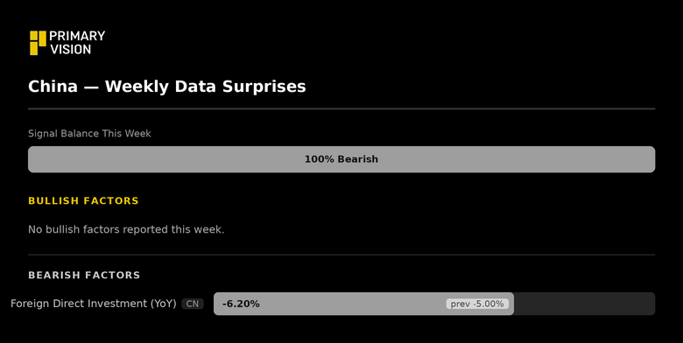Click the yellow Primary Vision logo icon
The width and height of the screenshot is (683, 343).
(38, 43)
